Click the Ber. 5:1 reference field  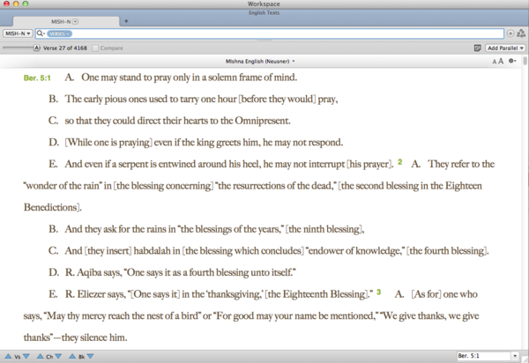482,356
